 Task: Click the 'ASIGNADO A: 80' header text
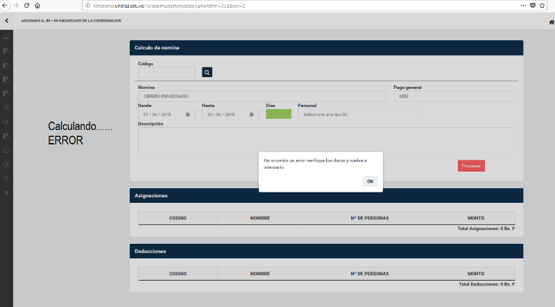point(71,21)
